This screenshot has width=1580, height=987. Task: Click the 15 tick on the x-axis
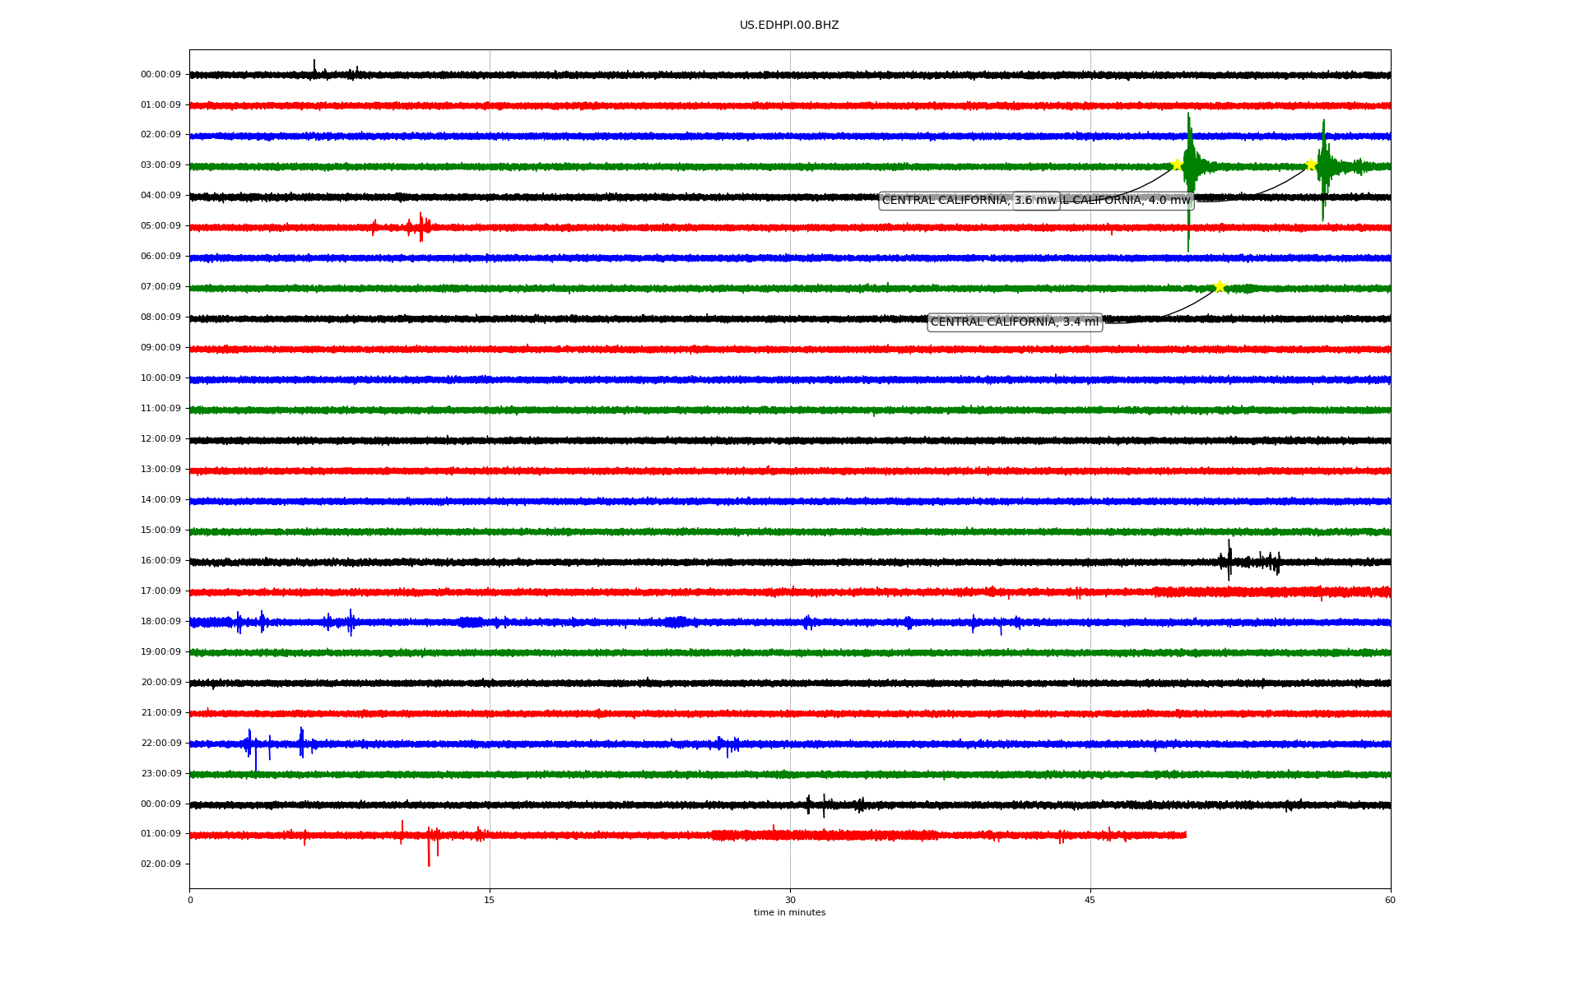point(490,900)
